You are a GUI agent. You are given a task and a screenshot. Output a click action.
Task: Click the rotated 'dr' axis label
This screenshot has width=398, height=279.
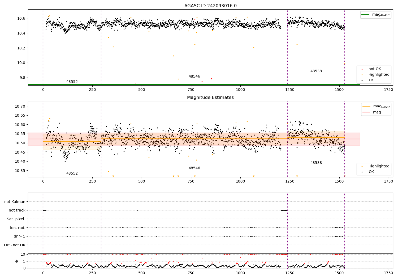point(17,261)
